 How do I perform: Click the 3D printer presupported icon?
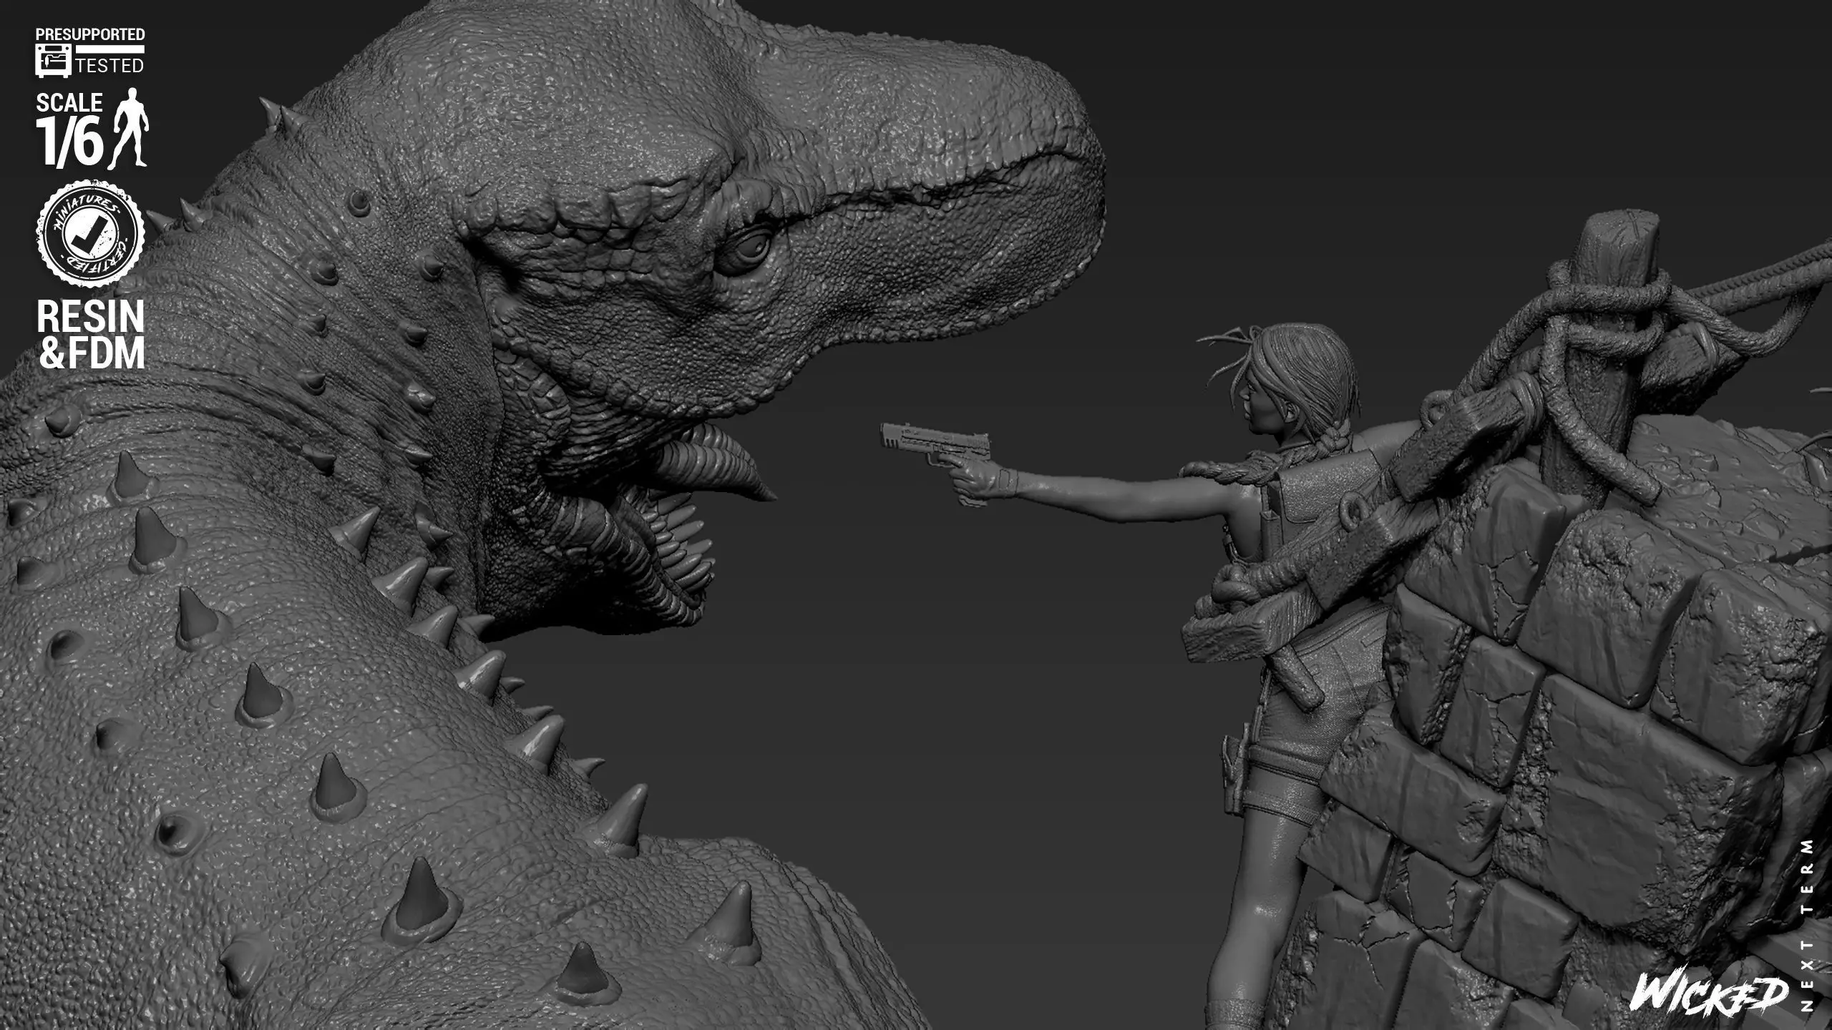(53, 61)
